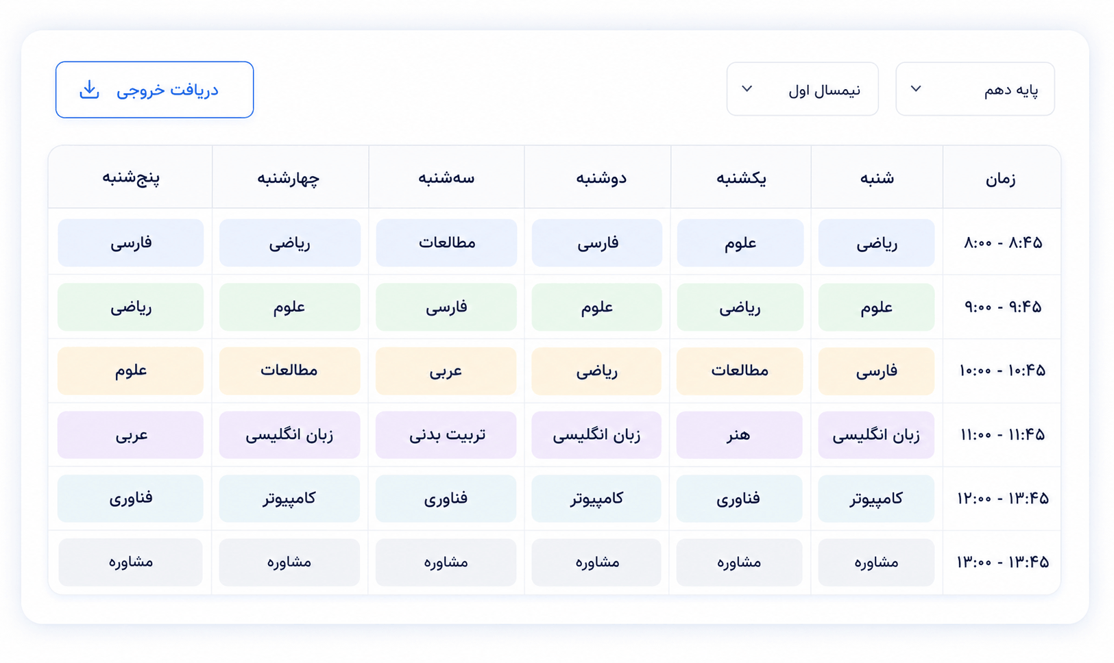Click سه‌شنبه فارسی class at 9:00
This screenshot has width=1114, height=663.
[446, 308]
